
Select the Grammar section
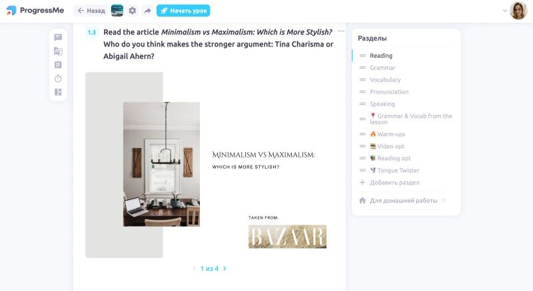tap(382, 68)
